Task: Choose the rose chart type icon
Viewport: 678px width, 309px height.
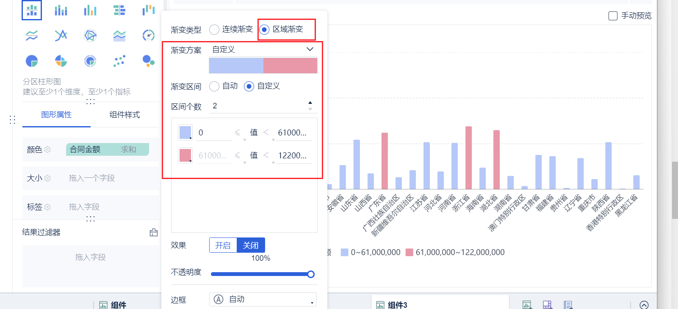Action: 61,61
